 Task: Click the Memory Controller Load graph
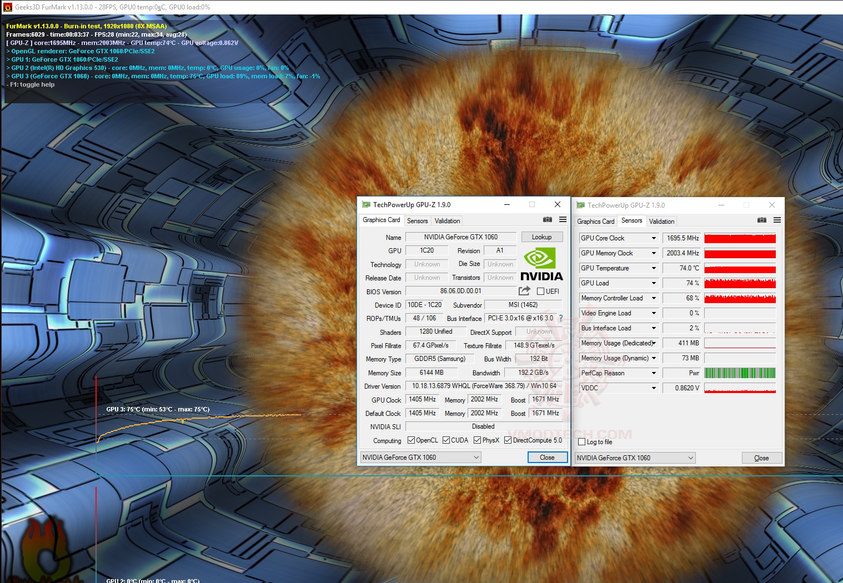point(740,298)
